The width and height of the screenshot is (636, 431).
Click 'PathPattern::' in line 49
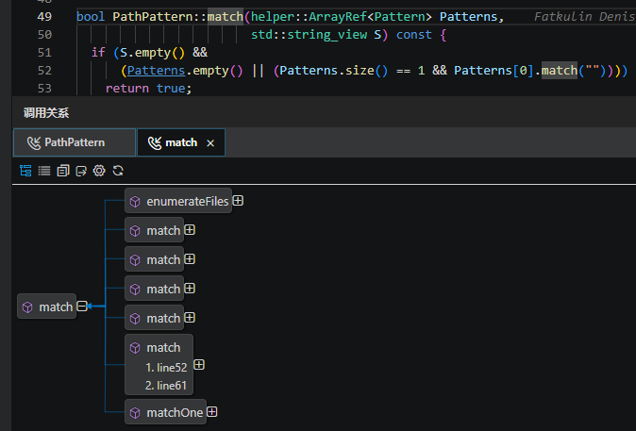[159, 17]
